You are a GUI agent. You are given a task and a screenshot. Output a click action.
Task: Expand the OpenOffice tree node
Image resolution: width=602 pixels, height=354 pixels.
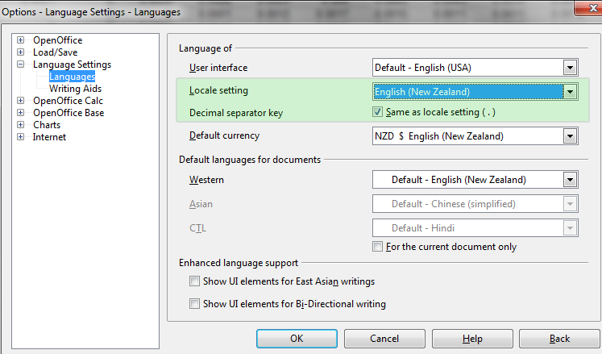pyautogui.click(x=21, y=40)
